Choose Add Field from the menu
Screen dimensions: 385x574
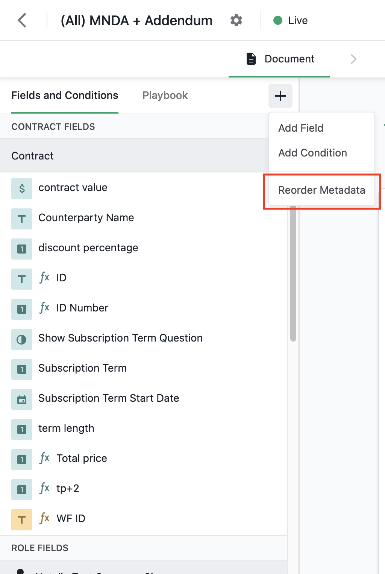point(301,128)
